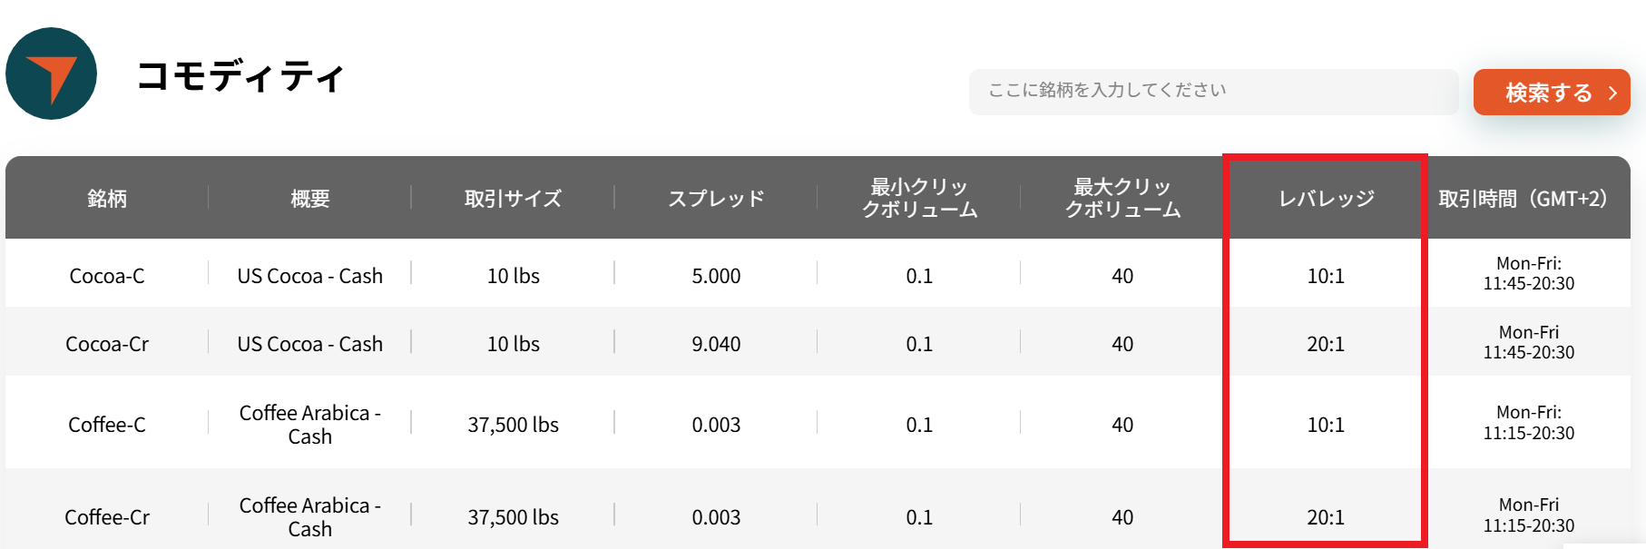The height and width of the screenshot is (549, 1646).
Task: Click the 最小クリックボリューム column header
Action: (919, 198)
